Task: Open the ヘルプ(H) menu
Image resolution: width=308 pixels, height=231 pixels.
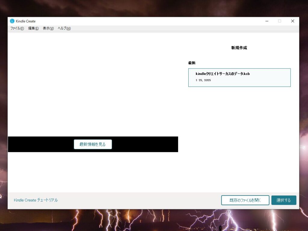Action: tap(64, 28)
